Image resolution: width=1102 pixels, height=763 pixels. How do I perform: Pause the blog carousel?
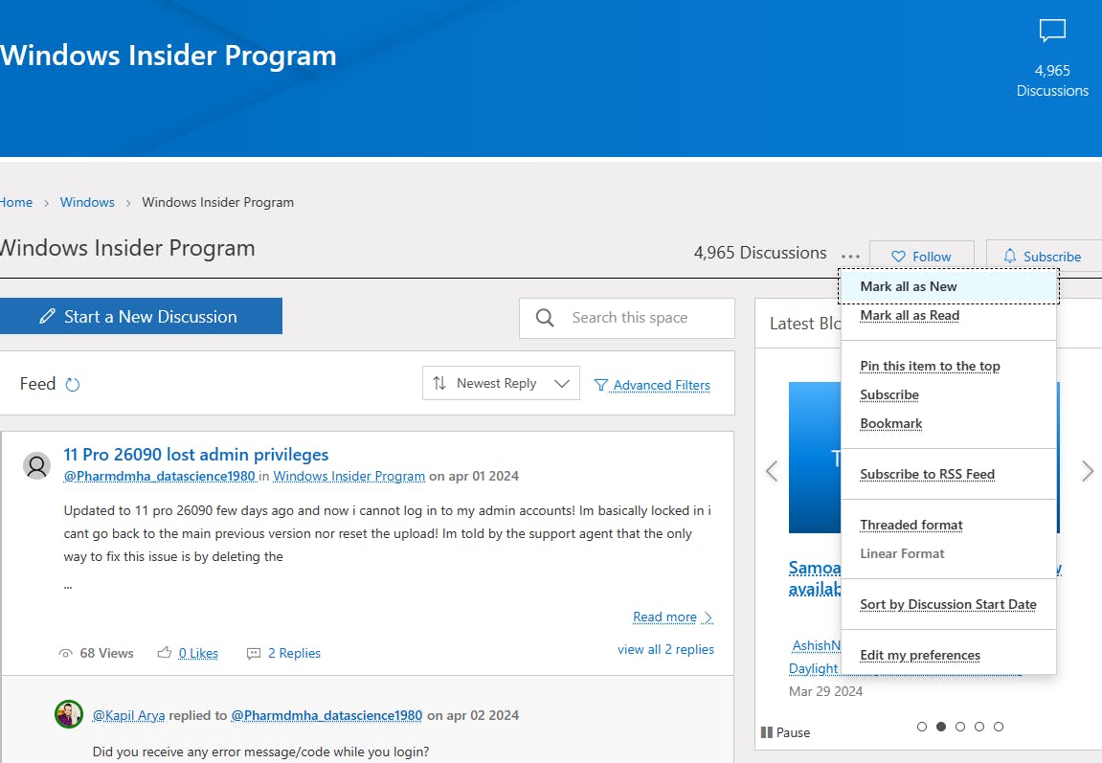786,732
